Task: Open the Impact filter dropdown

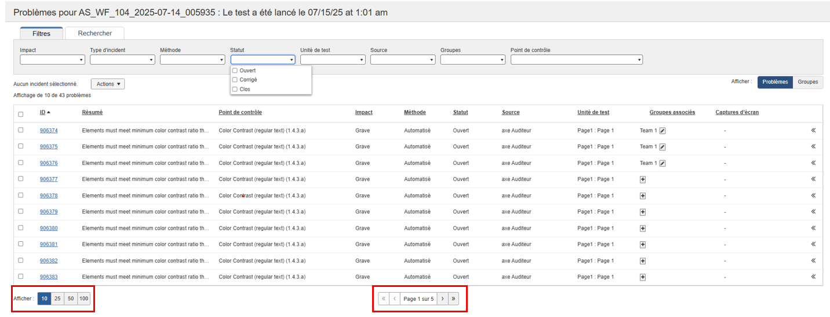Action: pyautogui.click(x=52, y=60)
